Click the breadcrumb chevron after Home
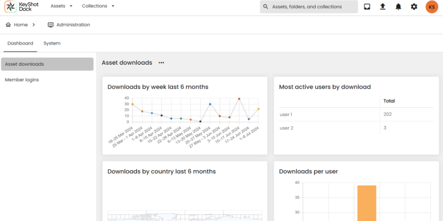The image size is (443, 221). pyautogui.click(x=34, y=25)
